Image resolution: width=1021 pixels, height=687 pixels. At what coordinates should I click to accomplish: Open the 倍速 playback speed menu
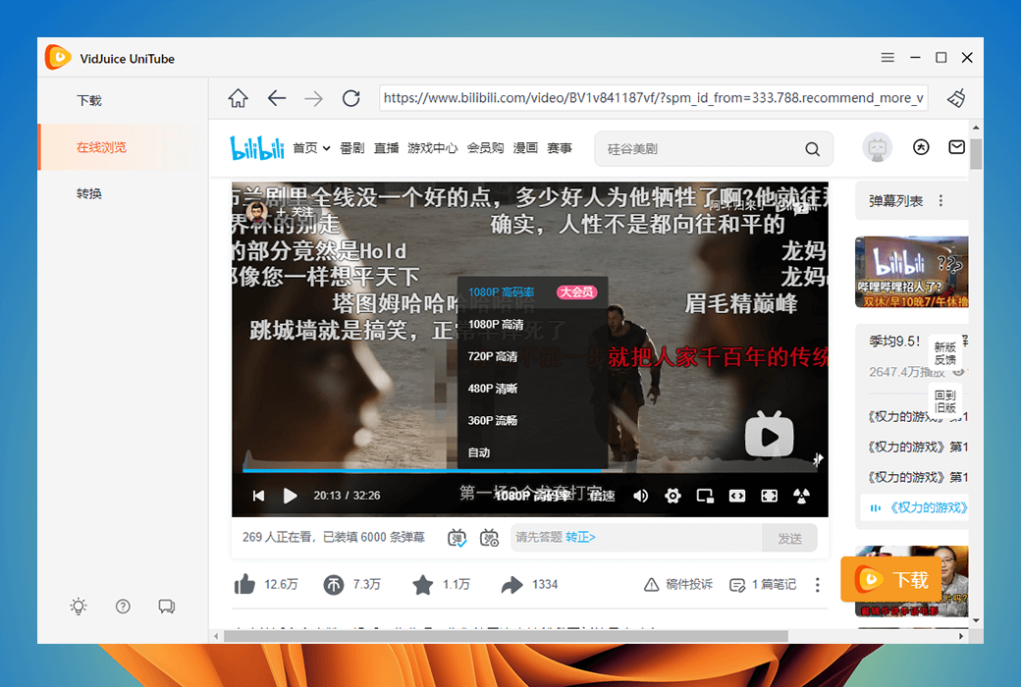(x=603, y=496)
